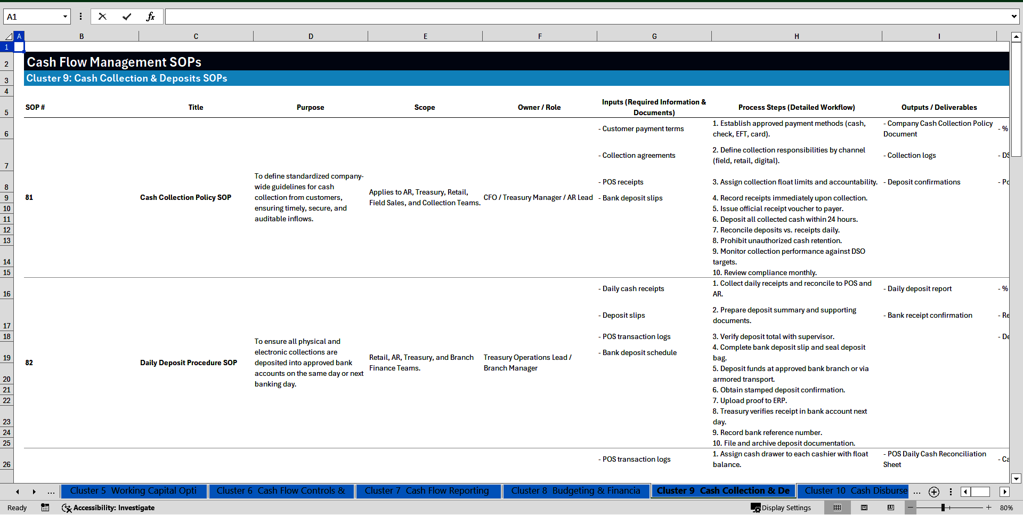Click the Zoom Out minus control
This screenshot has width=1023, height=515.
point(911,508)
